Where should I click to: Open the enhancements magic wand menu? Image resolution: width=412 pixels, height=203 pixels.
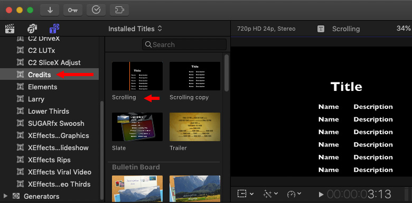click(x=270, y=194)
